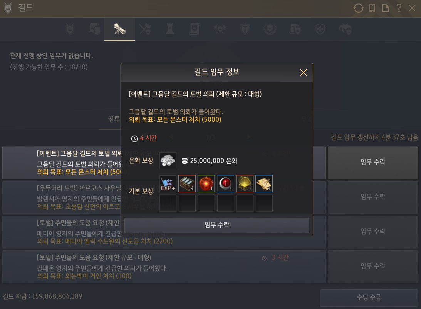421x309 pixels.
Task: Click the refresh icon in title bar
Action: (358, 8)
